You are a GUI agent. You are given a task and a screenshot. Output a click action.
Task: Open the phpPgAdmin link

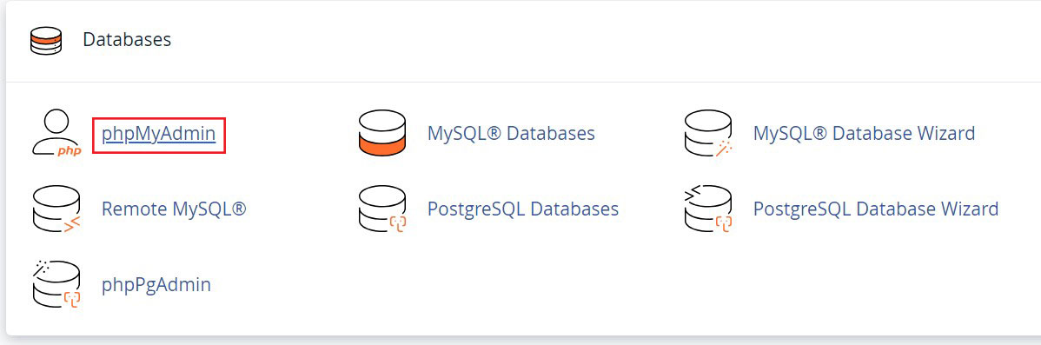[x=156, y=285]
